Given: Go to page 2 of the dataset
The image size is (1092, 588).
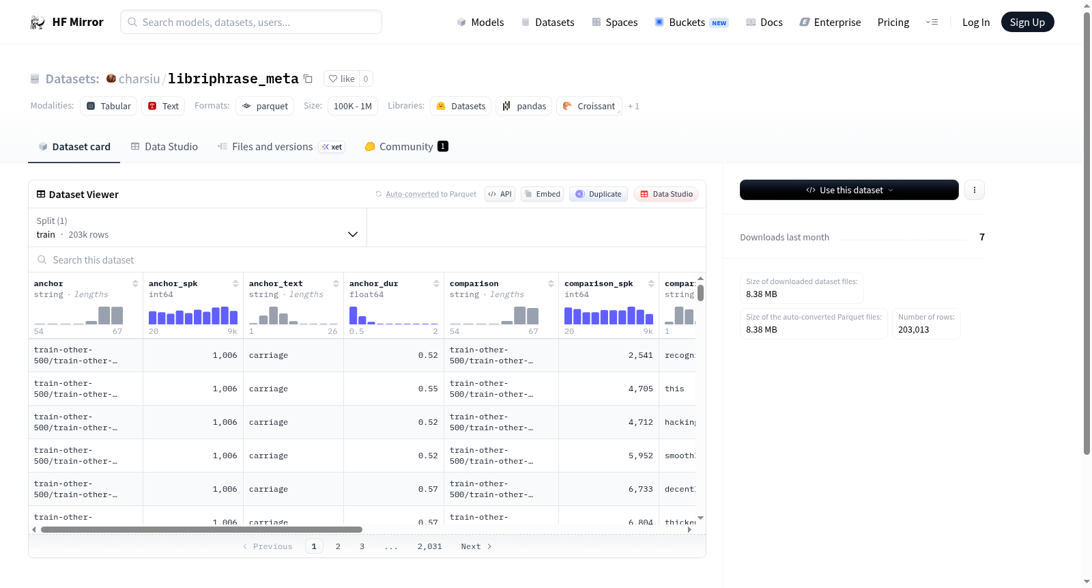Looking at the screenshot, I should click(x=338, y=546).
